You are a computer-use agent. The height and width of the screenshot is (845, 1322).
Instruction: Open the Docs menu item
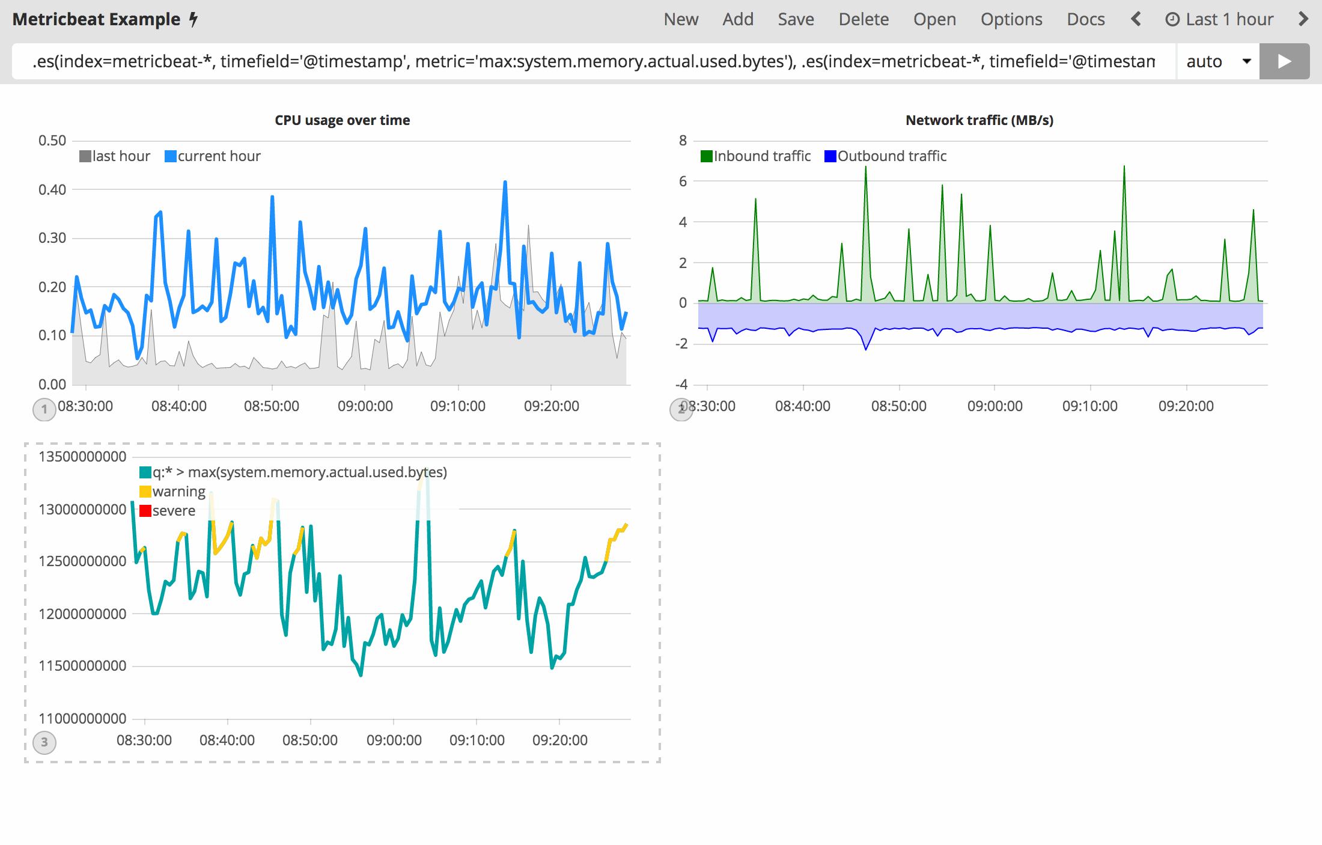coord(1085,19)
